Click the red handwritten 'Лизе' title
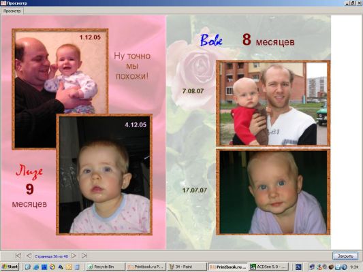 (x=29, y=171)
